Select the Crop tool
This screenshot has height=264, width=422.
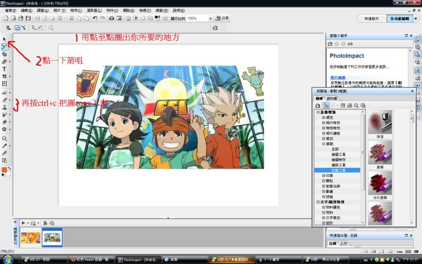(5, 76)
